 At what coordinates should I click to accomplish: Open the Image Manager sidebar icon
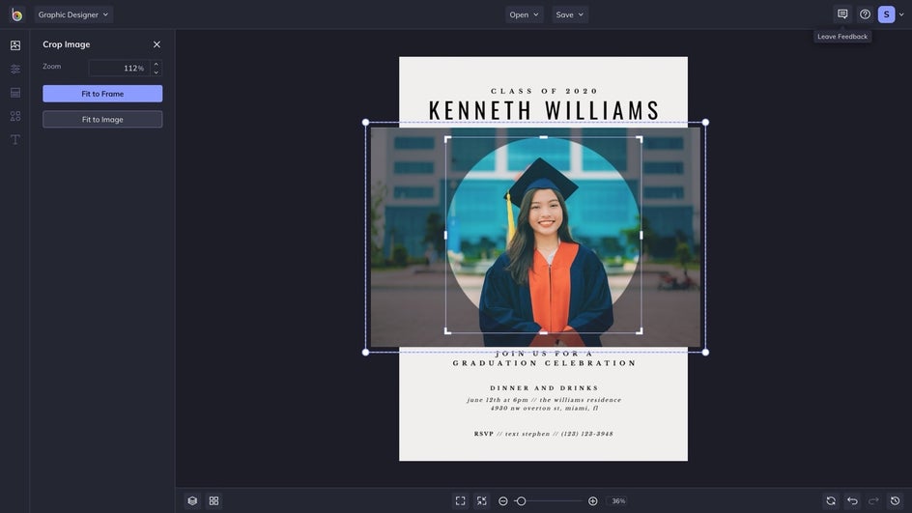pos(15,45)
